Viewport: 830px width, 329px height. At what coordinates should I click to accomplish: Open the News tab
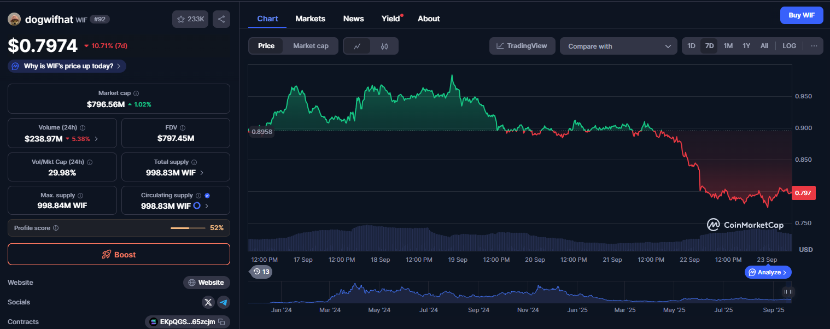[x=353, y=19]
